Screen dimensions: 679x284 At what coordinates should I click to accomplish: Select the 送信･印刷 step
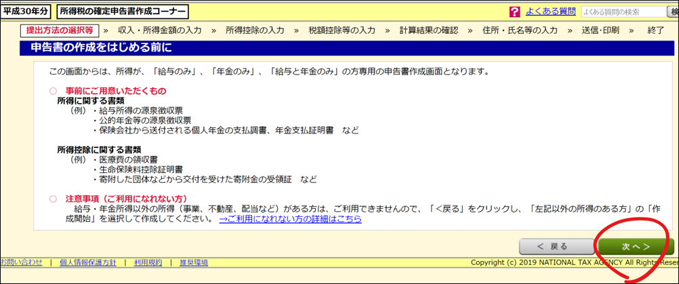click(x=600, y=31)
